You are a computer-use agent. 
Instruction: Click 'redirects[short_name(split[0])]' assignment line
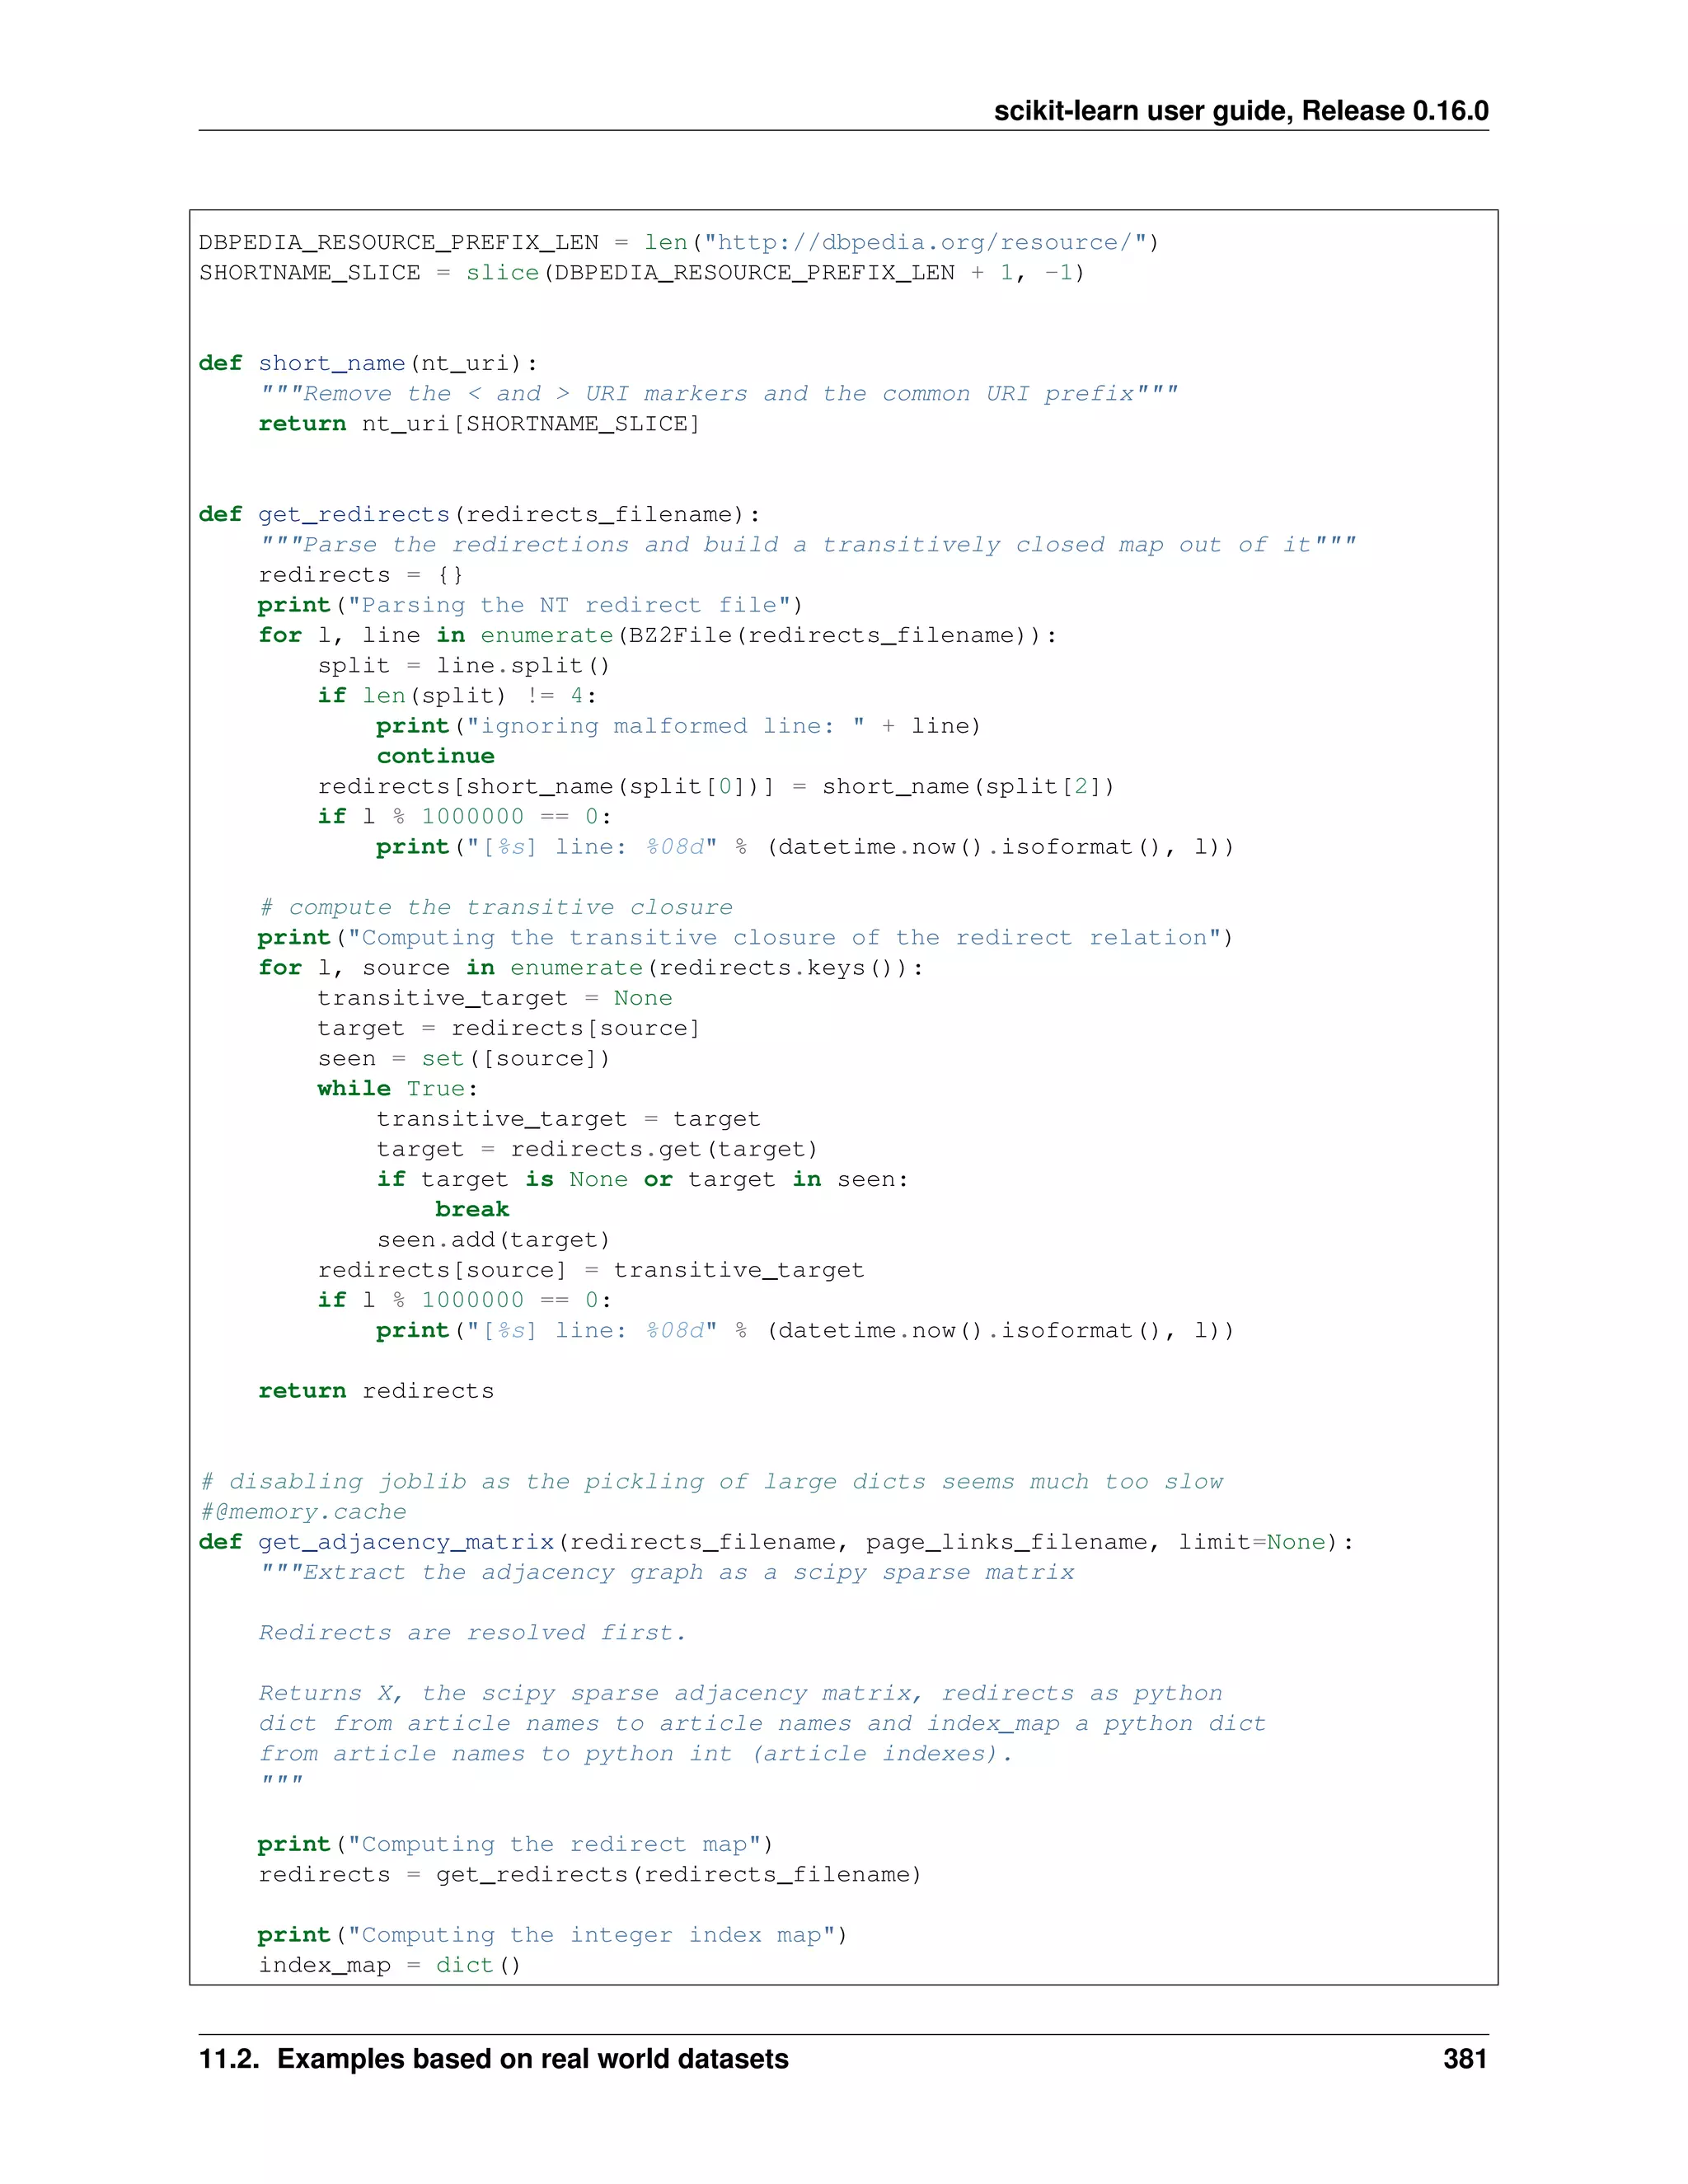[716, 787]
